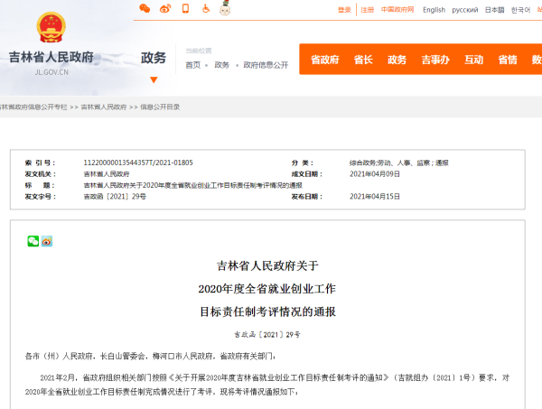Share article via Weibo icon above title

click(47, 241)
